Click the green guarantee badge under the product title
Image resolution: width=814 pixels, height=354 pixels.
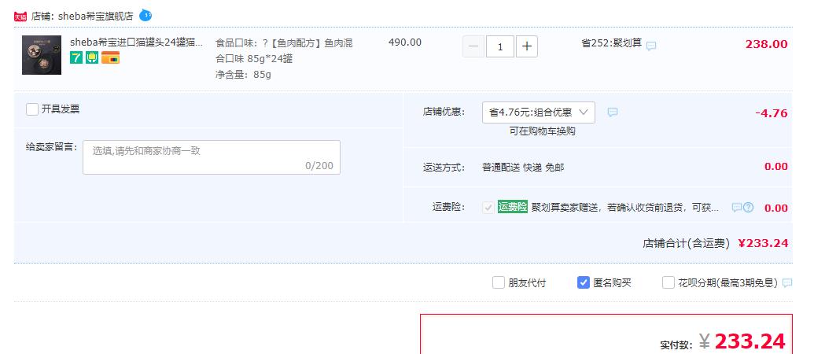(x=92, y=57)
